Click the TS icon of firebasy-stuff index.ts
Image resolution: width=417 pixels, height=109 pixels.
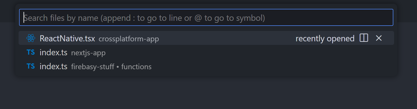tap(31, 66)
